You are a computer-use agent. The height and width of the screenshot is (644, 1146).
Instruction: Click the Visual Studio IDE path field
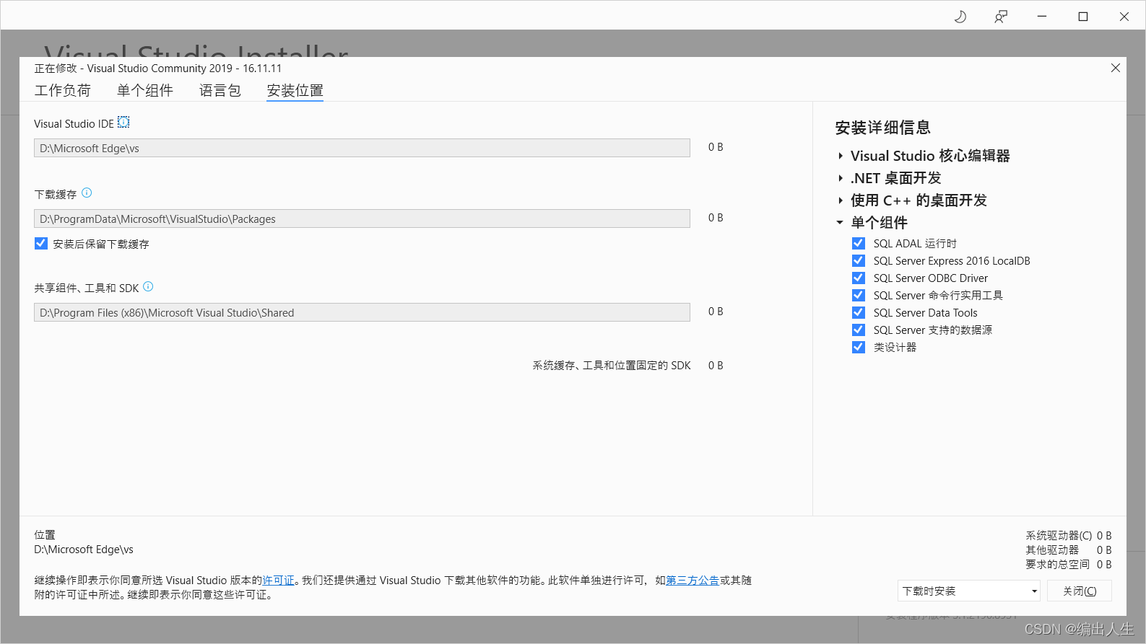(x=362, y=148)
